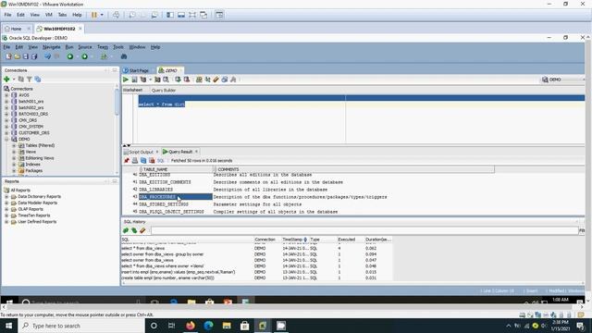Click the host Windows Start button
Image resolution: width=592 pixels, height=333 pixels.
tap(8, 326)
